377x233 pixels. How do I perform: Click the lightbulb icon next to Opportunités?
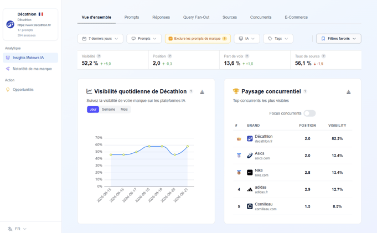point(8,90)
